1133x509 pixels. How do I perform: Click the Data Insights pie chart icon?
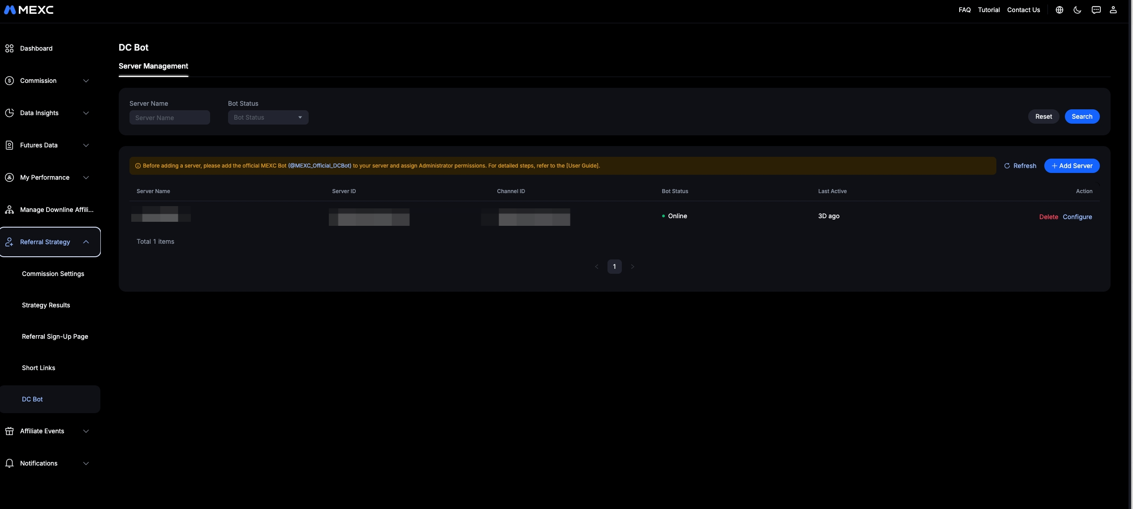click(x=9, y=113)
